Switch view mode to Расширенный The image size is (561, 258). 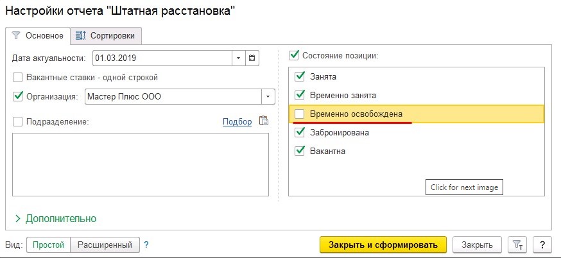click(105, 245)
